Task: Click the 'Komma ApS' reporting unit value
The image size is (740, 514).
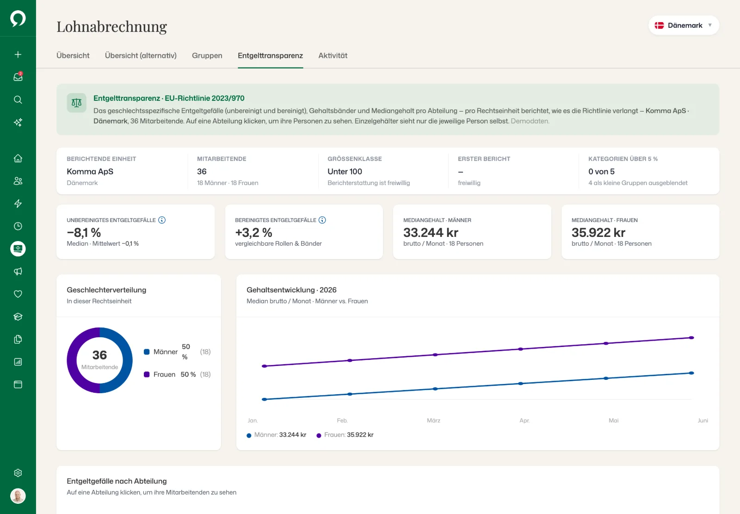Action: pyautogui.click(x=90, y=172)
